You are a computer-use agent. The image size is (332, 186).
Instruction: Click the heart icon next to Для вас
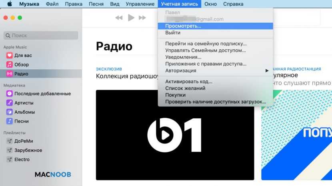9,55
